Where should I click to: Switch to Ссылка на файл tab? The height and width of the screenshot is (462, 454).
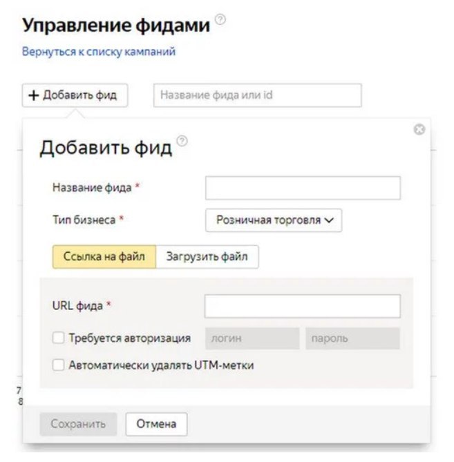[104, 257]
